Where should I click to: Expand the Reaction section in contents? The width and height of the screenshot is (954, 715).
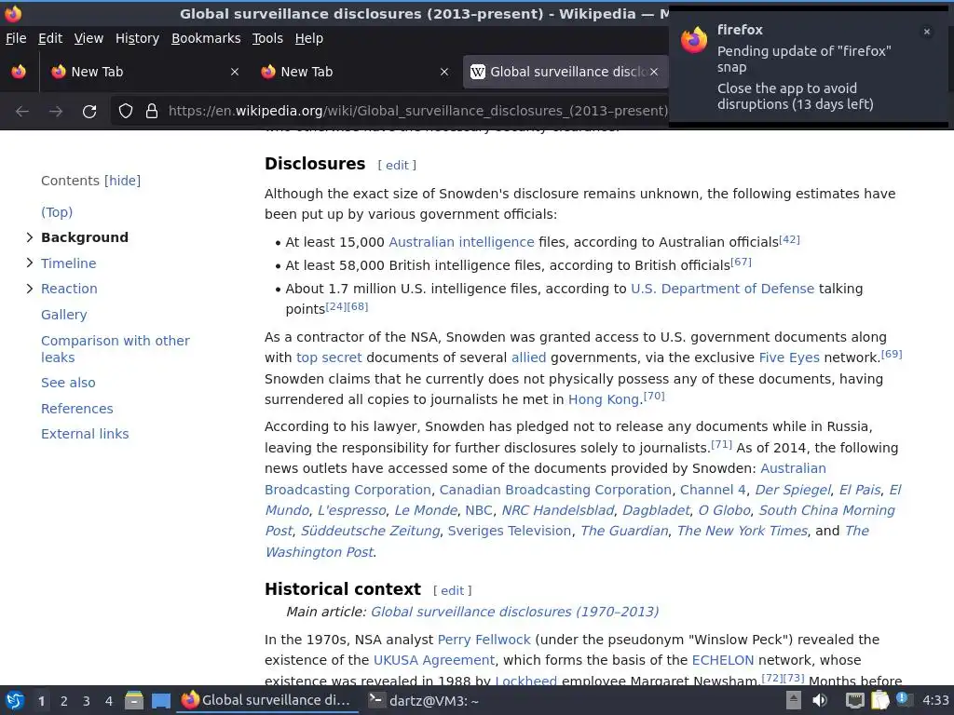click(x=29, y=289)
